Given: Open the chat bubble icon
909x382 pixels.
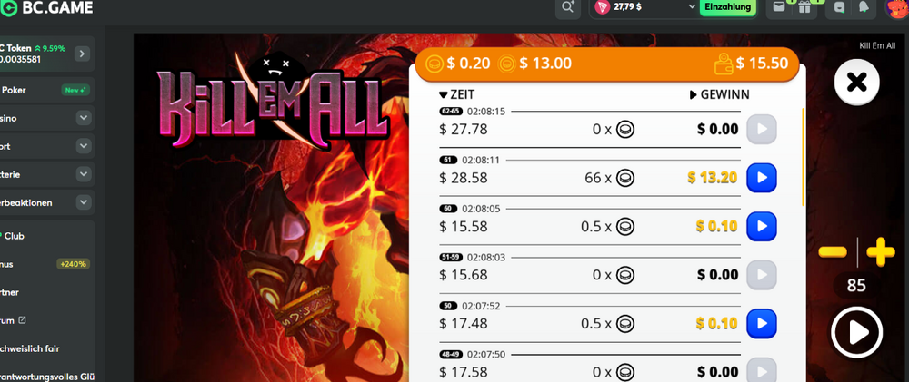Looking at the screenshot, I should (839, 7).
